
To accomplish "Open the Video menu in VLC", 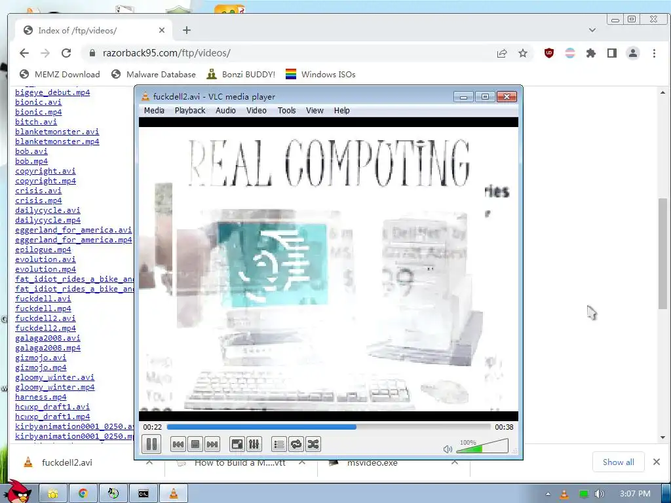I will click(x=256, y=110).
